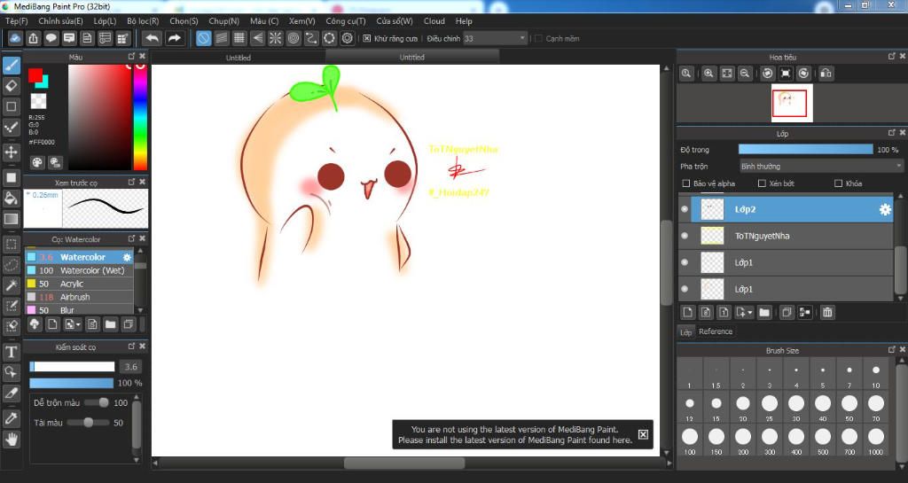Enable the Bảo vệ alpha checkbox

click(x=685, y=183)
